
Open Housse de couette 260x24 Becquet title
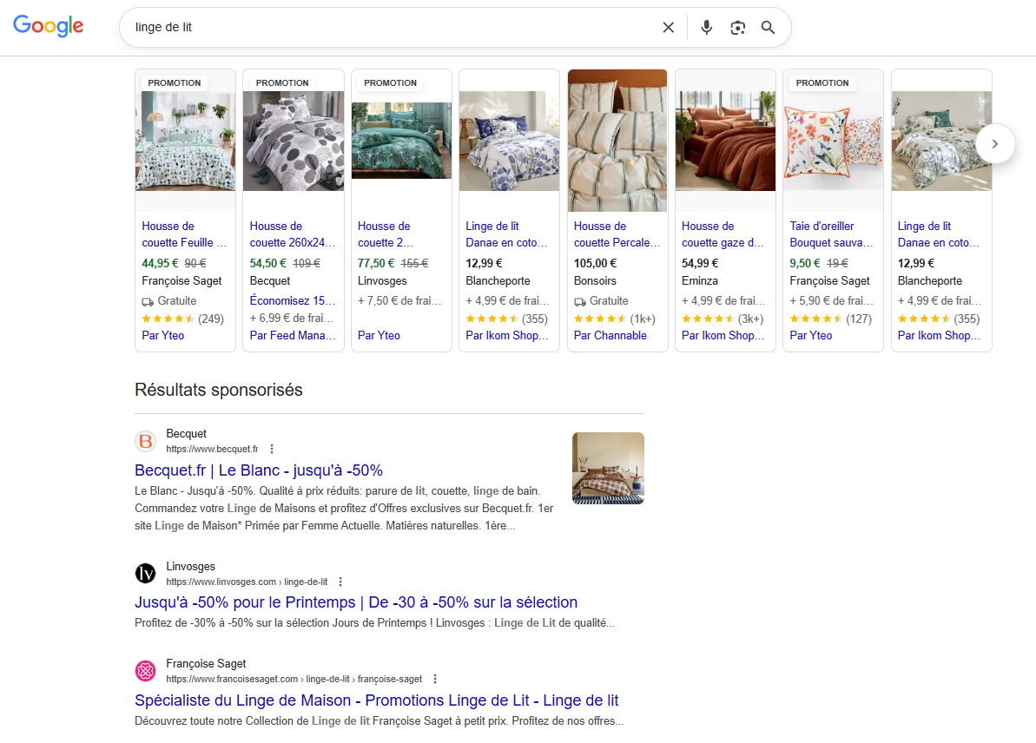292,234
